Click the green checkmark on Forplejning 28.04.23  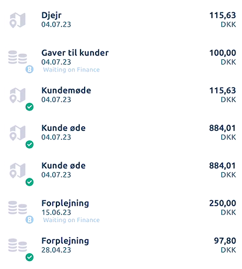[29, 257]
